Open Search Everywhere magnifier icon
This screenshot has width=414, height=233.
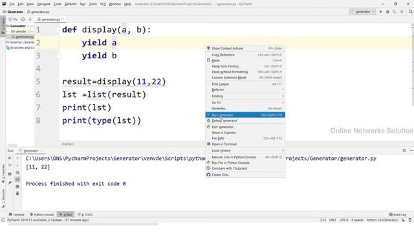[411, 12]
